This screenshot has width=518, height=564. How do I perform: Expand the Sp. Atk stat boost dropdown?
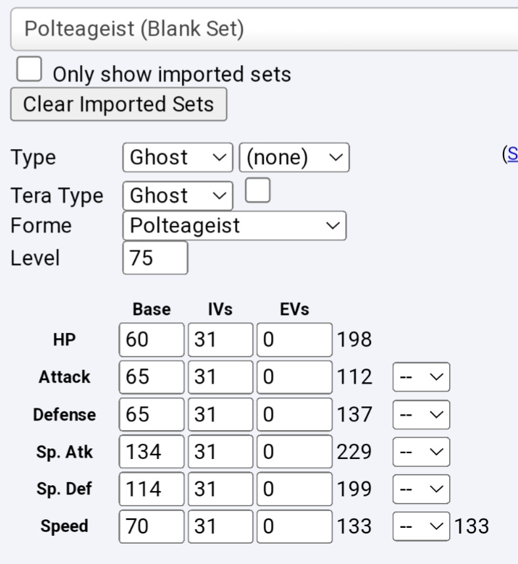(x=421, y=453)
